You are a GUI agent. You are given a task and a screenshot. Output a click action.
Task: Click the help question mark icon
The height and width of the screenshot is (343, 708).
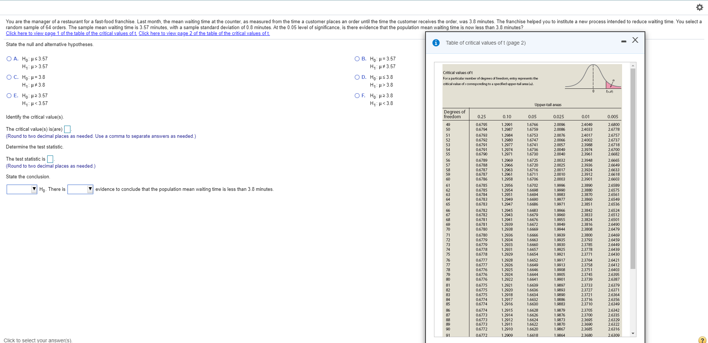tap(702, 340)
